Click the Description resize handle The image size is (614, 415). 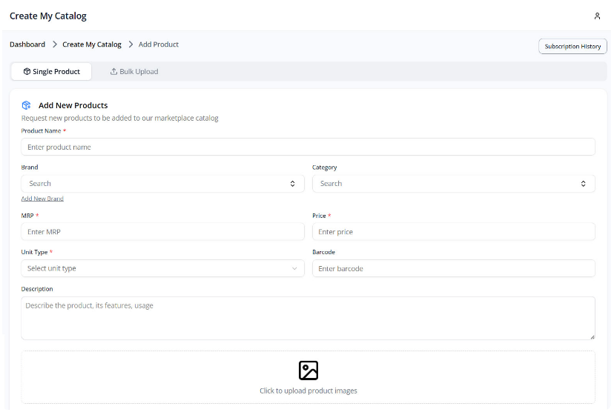coord(592,336)
